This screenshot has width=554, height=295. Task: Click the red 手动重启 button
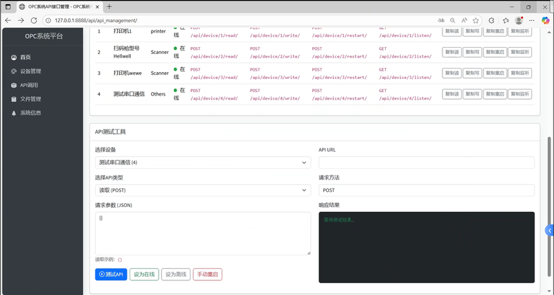tap(207, 274)
